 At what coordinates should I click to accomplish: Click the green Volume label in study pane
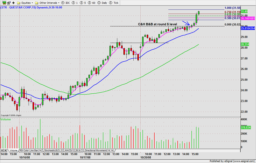[x=6, y=119]
